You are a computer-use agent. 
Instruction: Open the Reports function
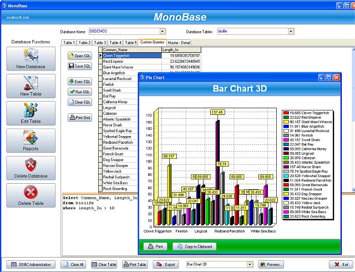point(31,140)
